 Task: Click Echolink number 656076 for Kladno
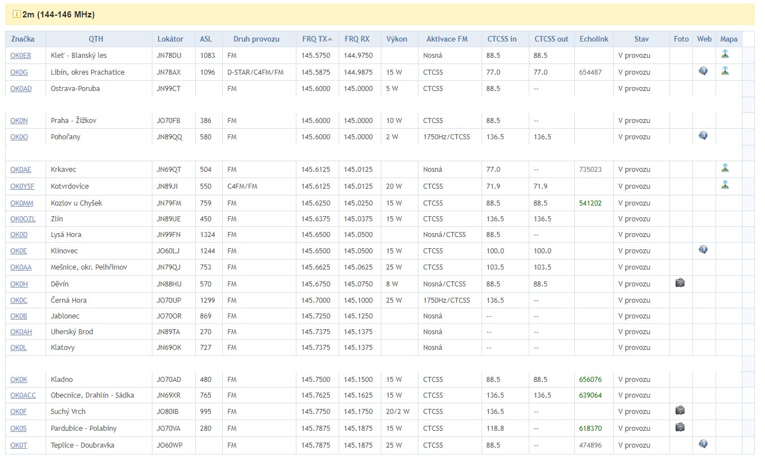tap(590, 380)
